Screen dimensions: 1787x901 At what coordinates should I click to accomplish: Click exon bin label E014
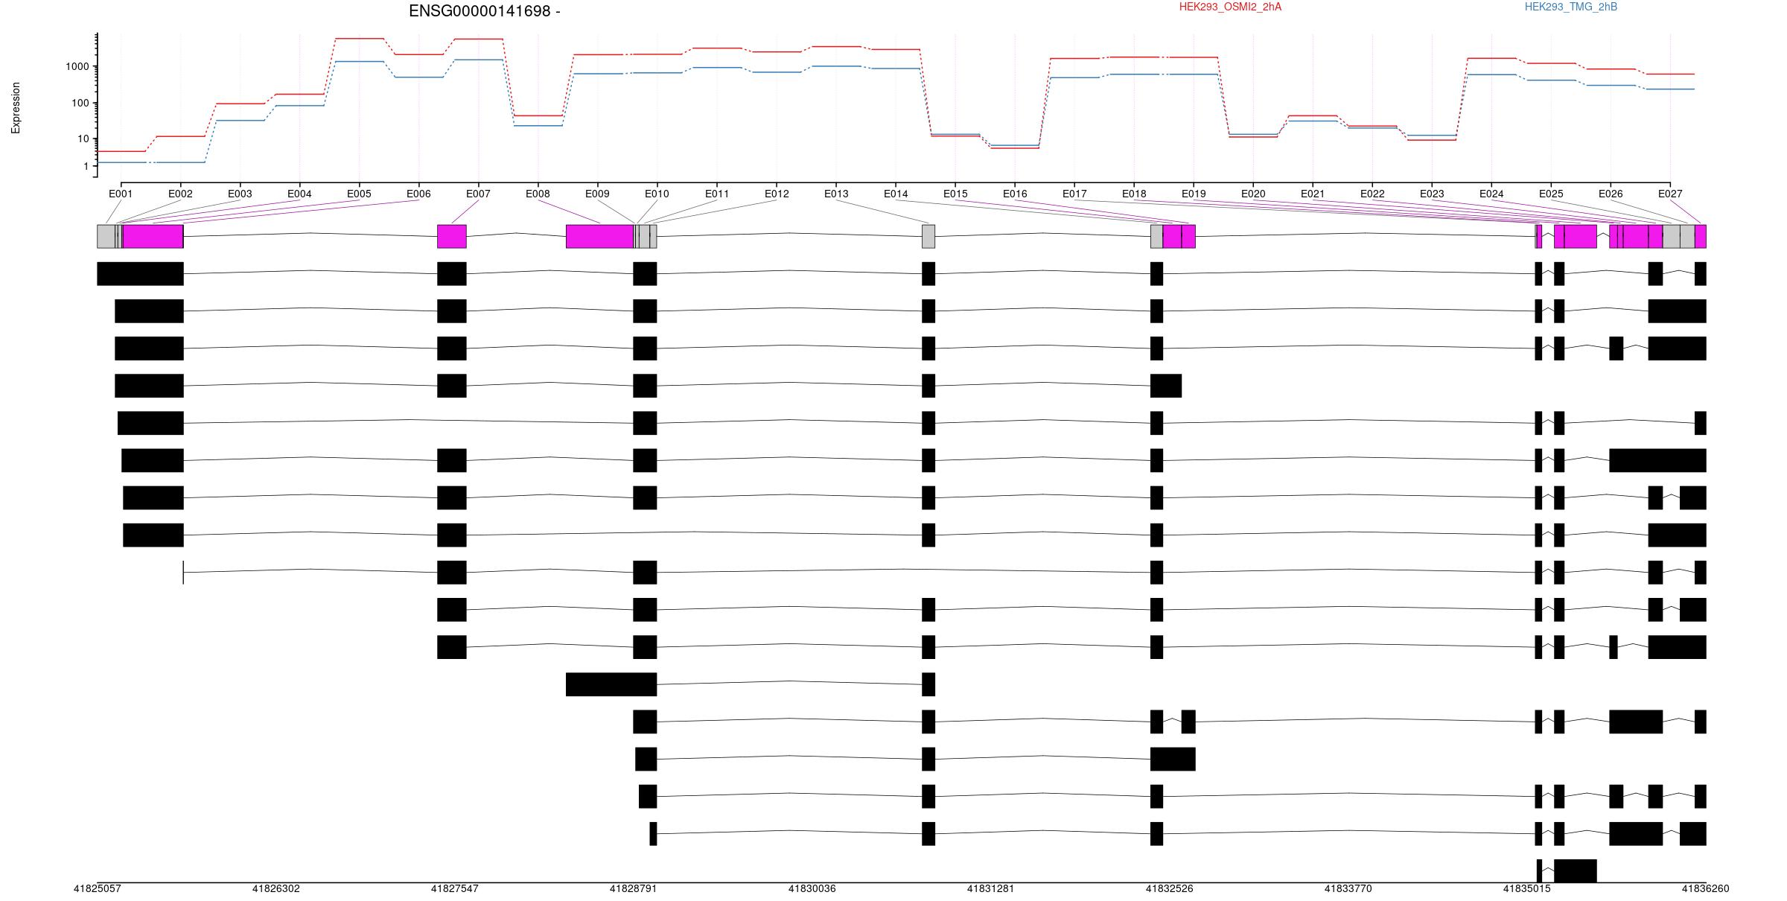(896, 194)
